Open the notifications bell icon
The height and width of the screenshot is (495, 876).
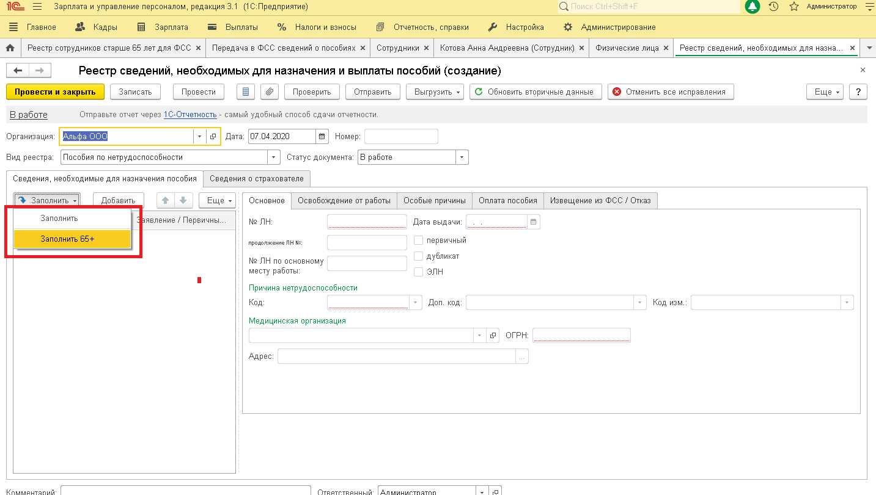753,7
